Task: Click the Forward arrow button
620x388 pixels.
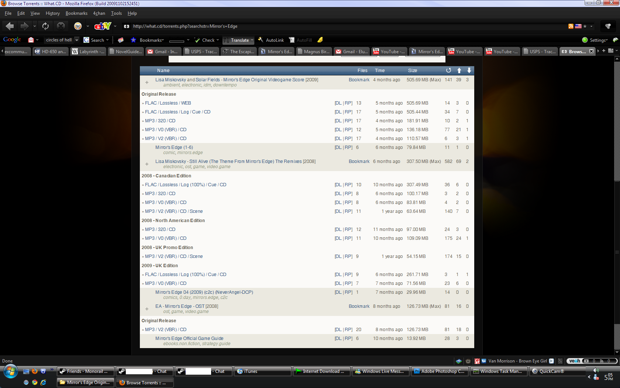Action: click(x=24, y=26)
